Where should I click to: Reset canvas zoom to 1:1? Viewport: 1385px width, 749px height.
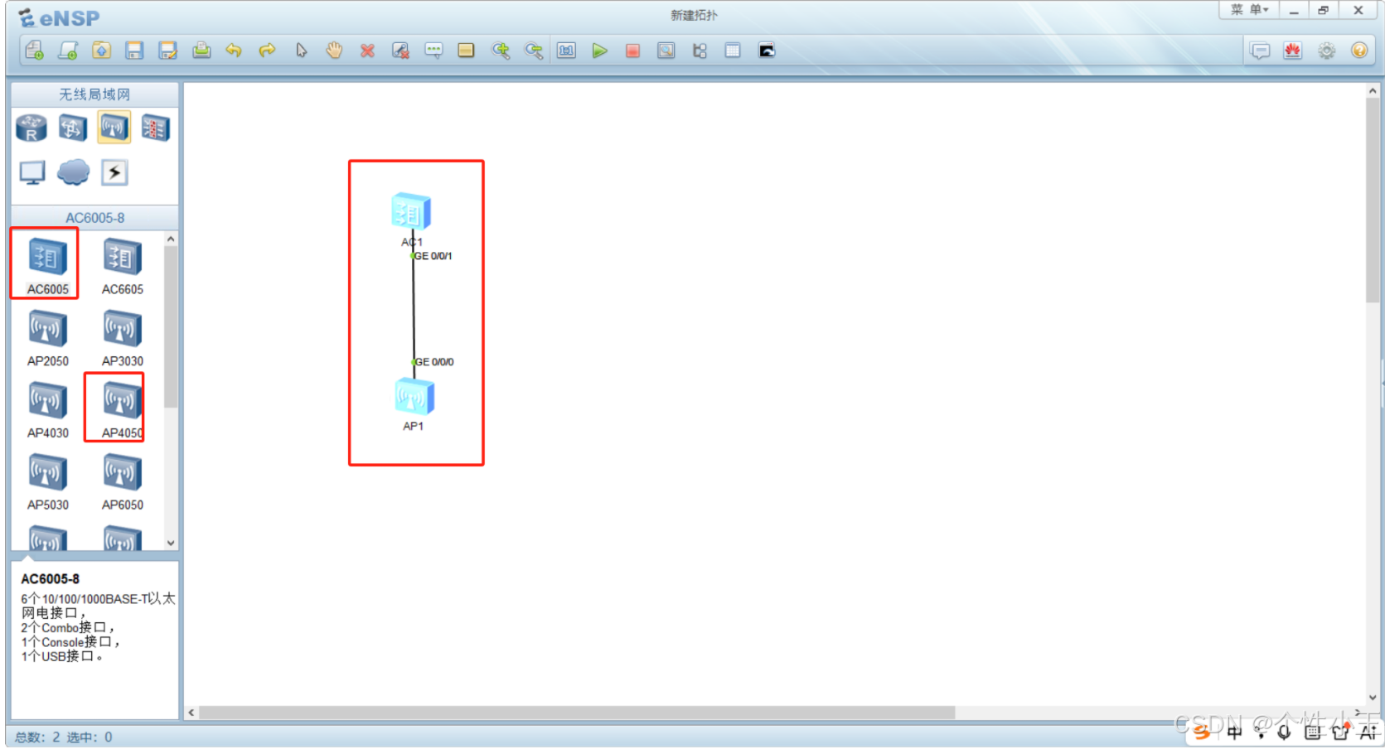[566, 51]
